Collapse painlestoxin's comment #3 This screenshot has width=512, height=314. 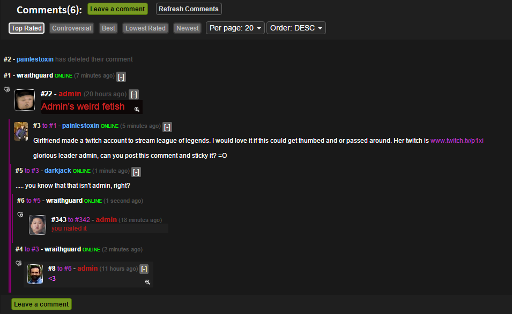click(x=167, y=127)
